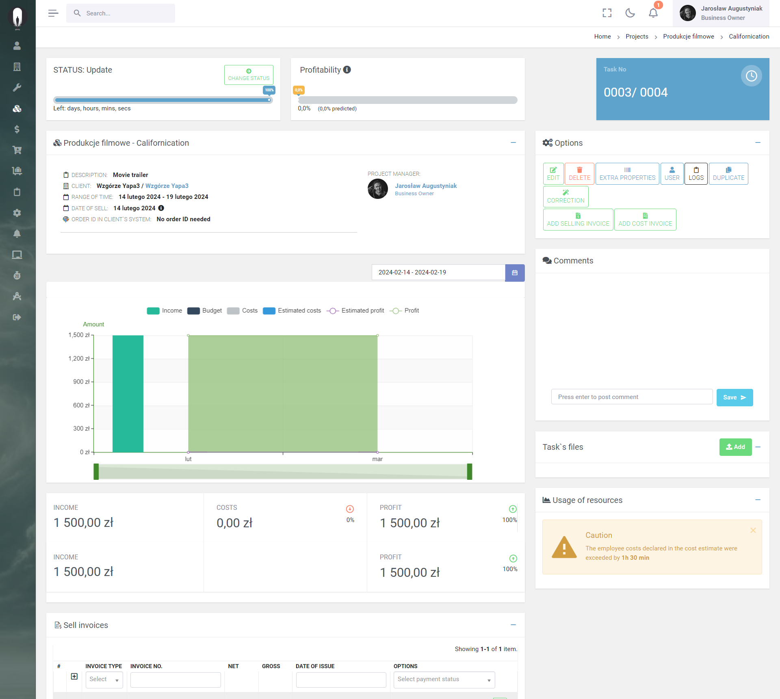
Task: Click Add Selling Invoice button
Action: coord(578,220)
